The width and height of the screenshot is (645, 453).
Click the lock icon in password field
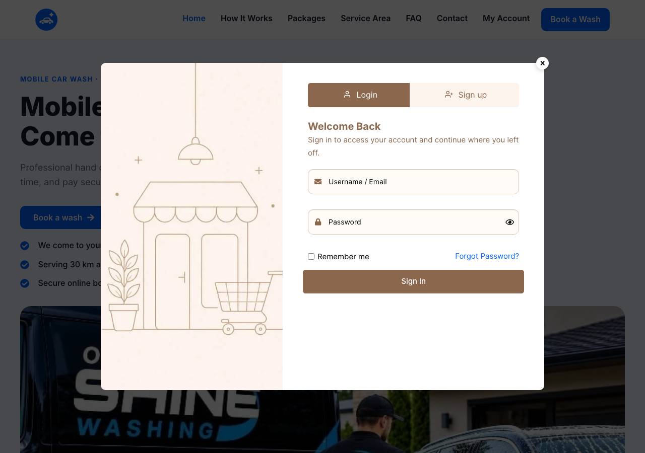pyautogui.click(x=318, y=222)
